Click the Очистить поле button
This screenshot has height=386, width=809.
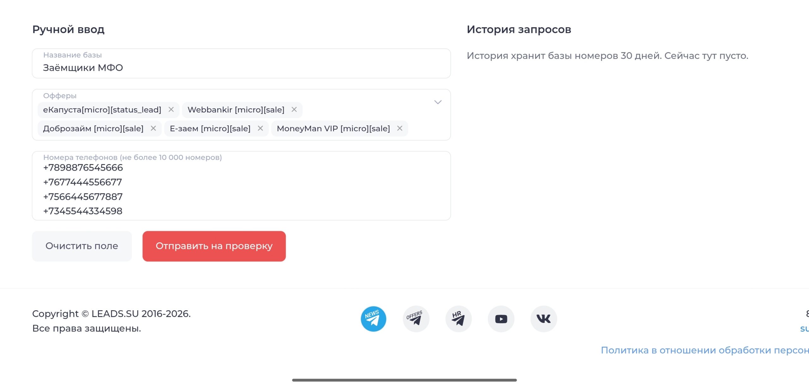point(82,246)
